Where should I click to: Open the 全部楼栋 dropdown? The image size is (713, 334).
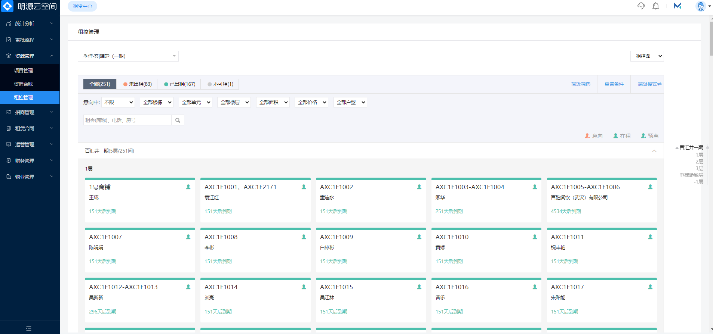[x=157, y=102]
